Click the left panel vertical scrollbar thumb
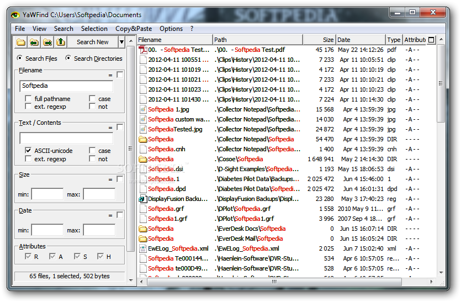The image size is (461, 302). pos(130,148)
